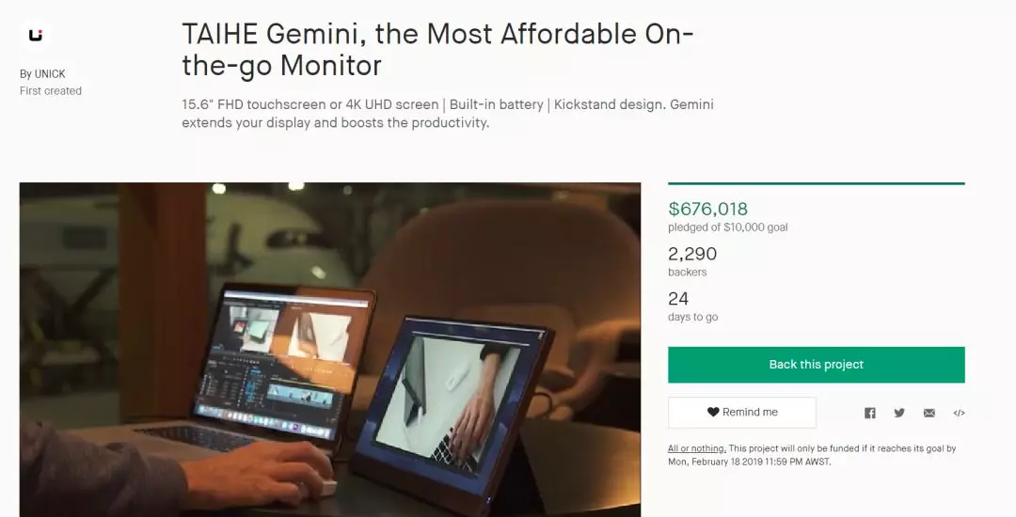
Task: Click the 2,290 backers count
Action: coord(692,254)
